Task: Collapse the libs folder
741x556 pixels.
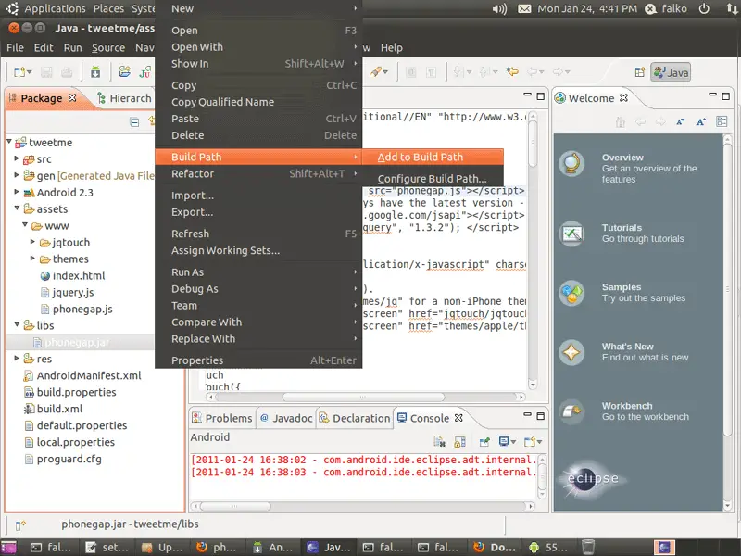Action: tap(17, 324)
